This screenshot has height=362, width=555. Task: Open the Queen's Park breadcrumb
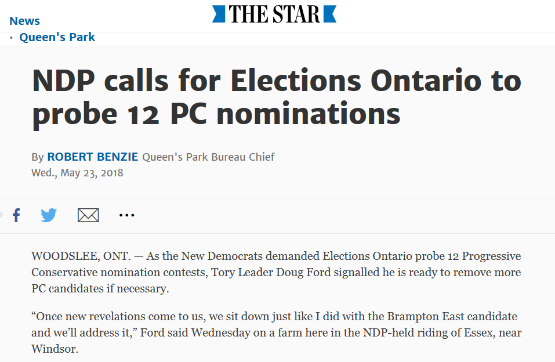point(57,37)
